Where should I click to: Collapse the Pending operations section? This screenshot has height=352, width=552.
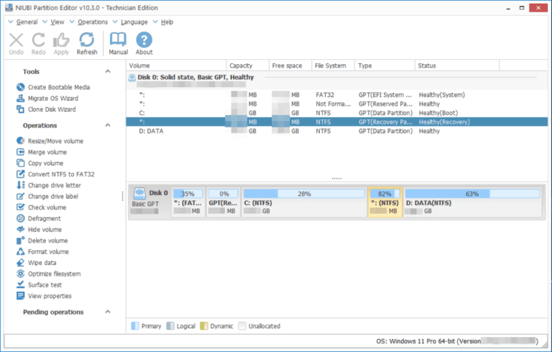pos(108,312)
